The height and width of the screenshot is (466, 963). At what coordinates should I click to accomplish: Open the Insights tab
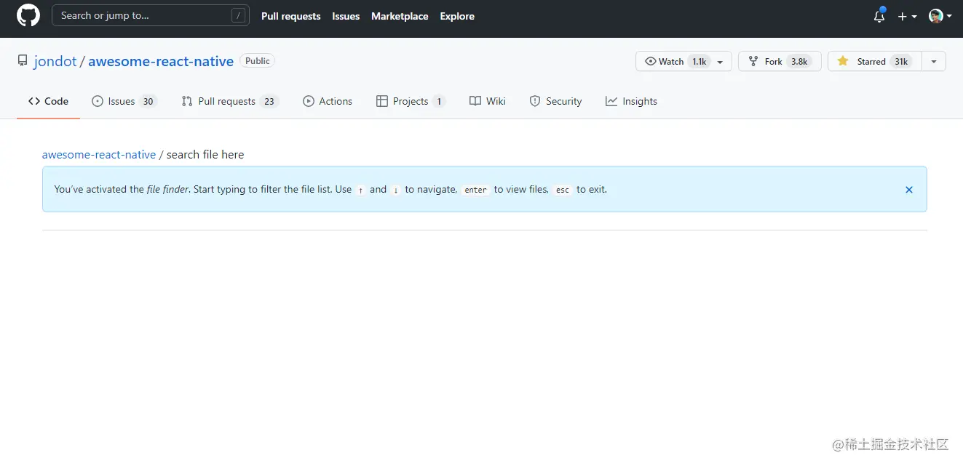(x=631, y=101)
